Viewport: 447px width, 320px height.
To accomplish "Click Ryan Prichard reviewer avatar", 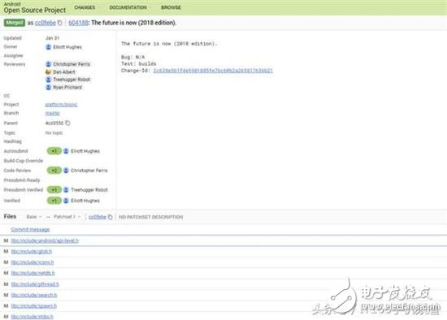I will (49, 87).
